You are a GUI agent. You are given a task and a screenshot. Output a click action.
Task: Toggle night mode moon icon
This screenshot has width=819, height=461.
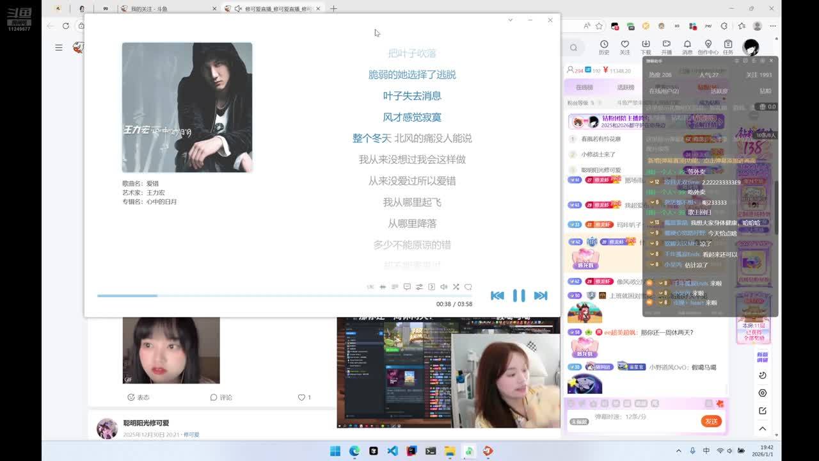(x=762, y=375)
